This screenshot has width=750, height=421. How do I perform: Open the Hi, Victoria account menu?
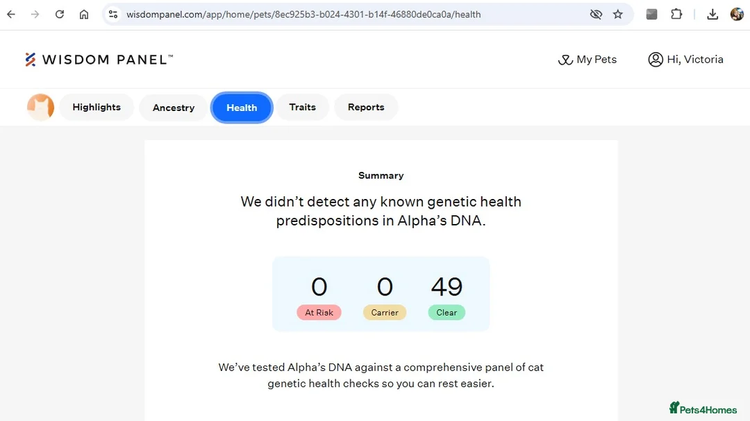(685, 60)
